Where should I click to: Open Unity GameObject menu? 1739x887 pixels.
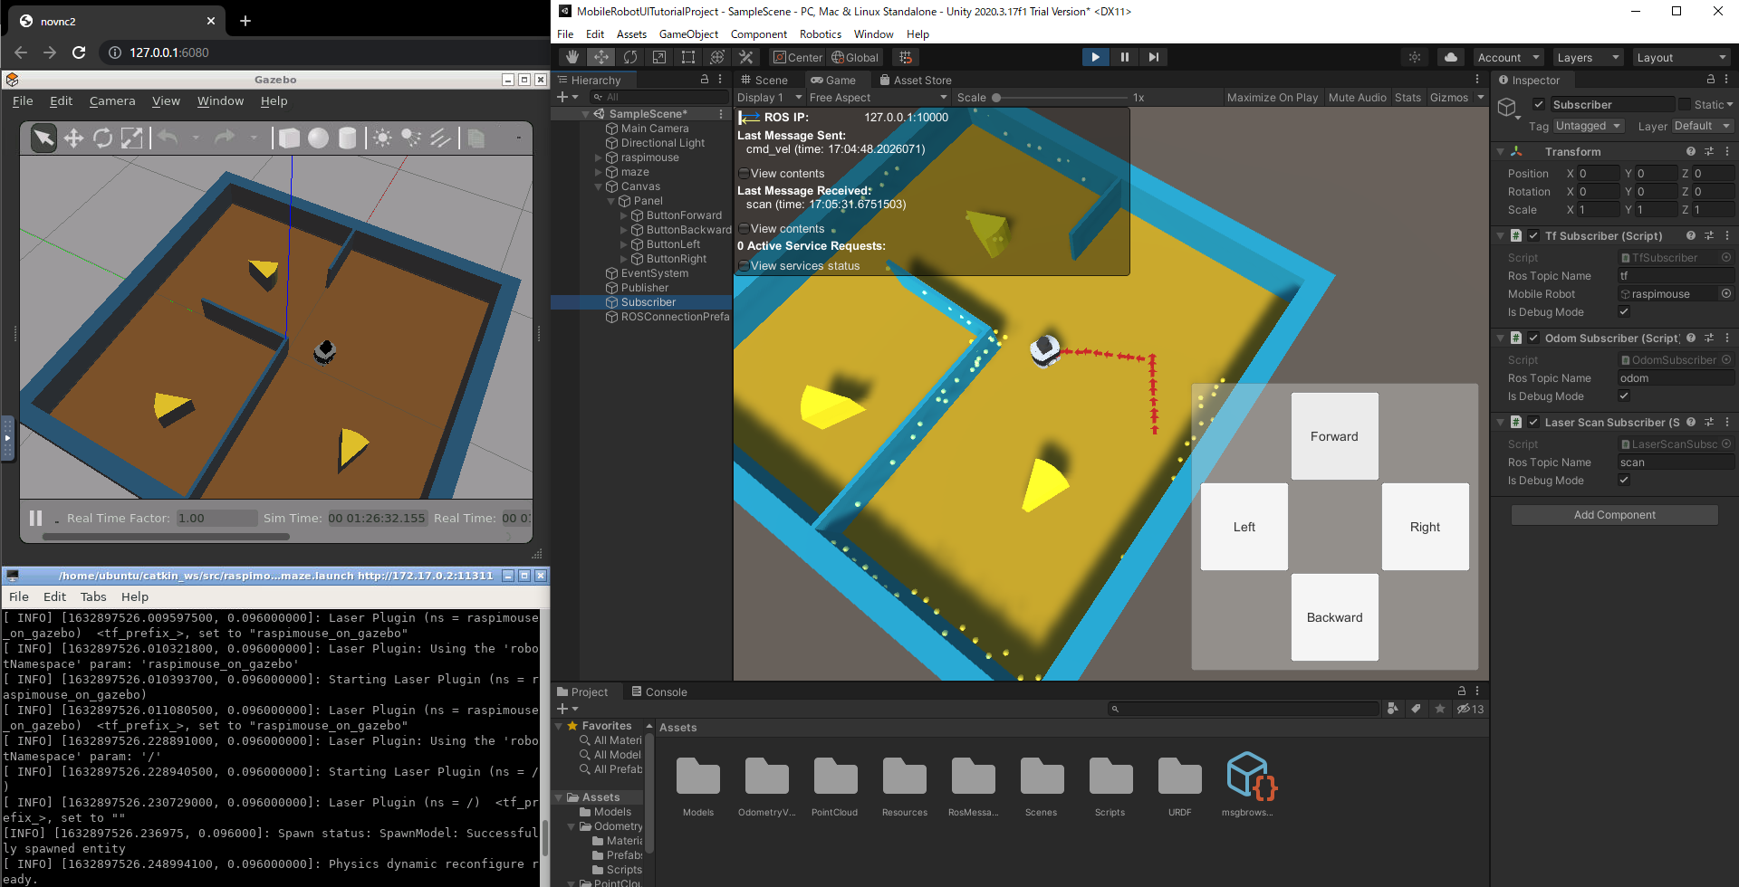point(688,34)
